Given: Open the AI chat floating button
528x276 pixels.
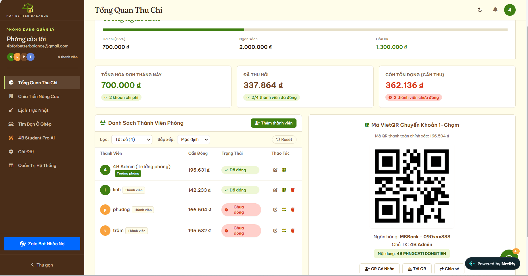Looking at the screenshot, I should (509, 254).
